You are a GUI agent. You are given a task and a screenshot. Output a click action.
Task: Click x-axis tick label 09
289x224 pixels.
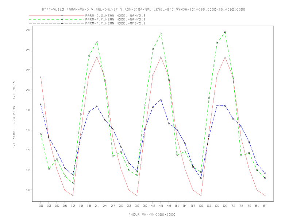pyautogui.click(x=65, y=206)
